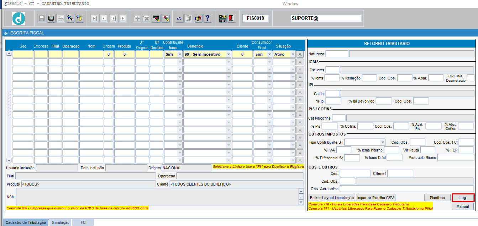Click the Enter Query flashlight with question mark

[x=70, y=18]
